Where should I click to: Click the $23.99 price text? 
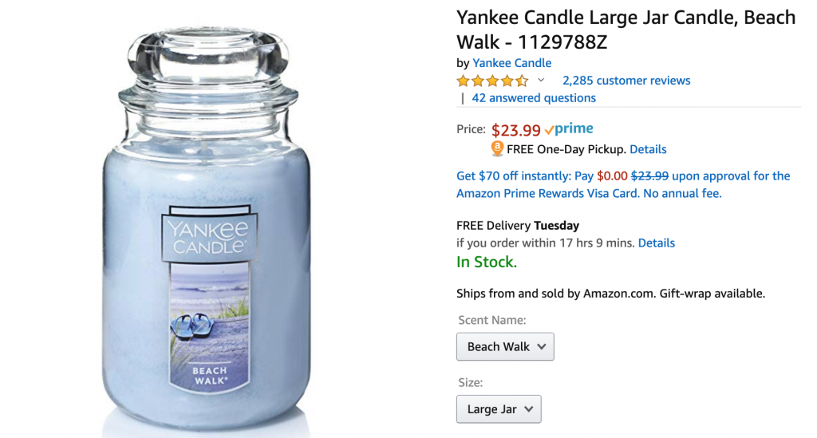pos(516,130)
